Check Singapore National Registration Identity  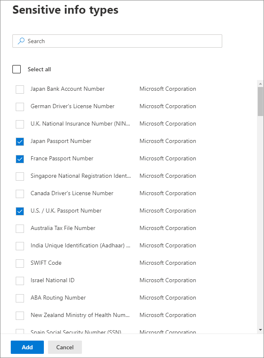click(x=19, y=176)
